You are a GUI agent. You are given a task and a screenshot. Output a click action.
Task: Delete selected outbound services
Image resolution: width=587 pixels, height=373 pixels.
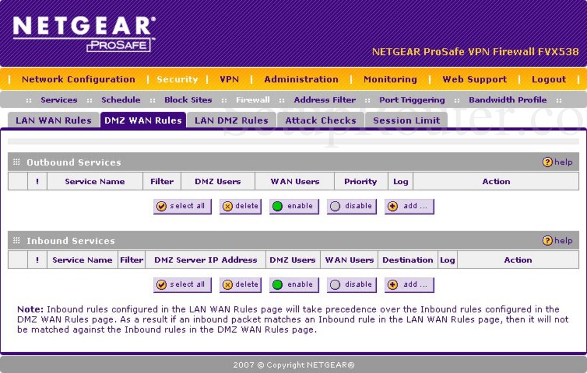pos(240,206)
